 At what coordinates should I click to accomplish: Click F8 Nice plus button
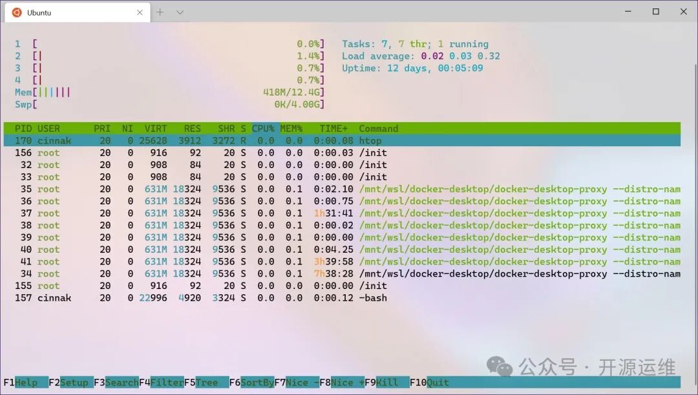(342, 382)
